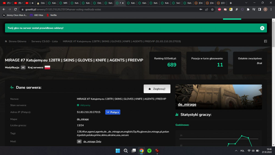
Task: Switch to the '5vs5' tab
Action: tap(176, 3)
